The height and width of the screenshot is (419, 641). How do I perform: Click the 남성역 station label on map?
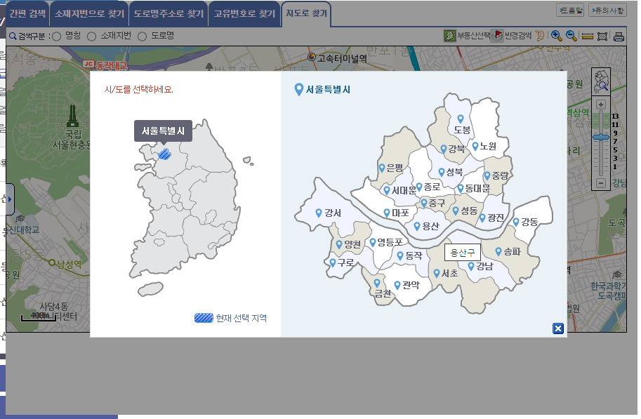[x=69, y=264]
